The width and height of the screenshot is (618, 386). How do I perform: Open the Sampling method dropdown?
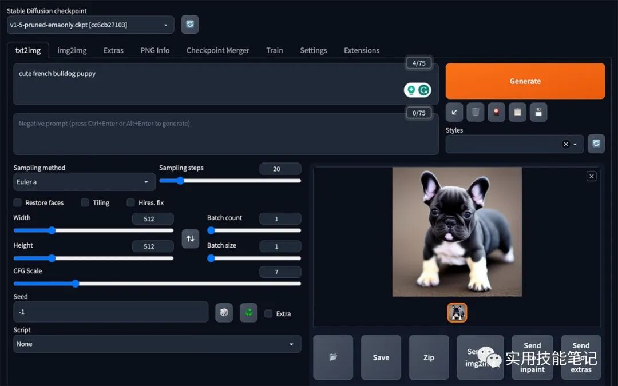[84, 182]
